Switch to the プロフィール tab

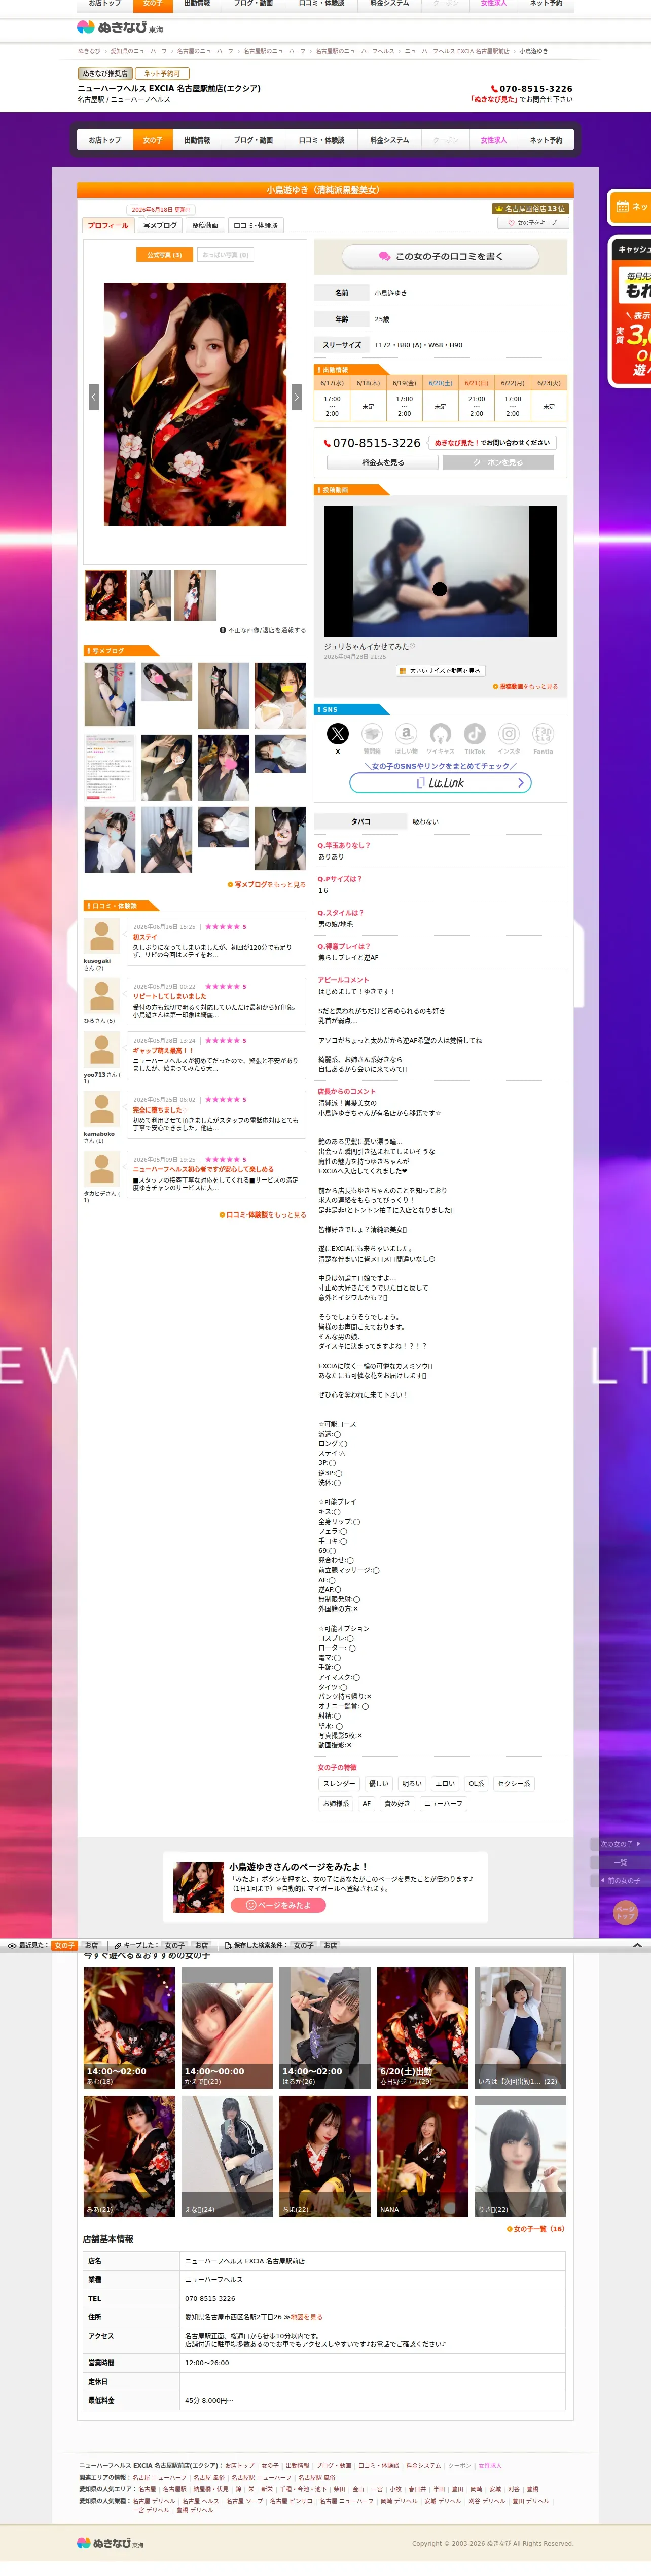(x=108, y=225)
